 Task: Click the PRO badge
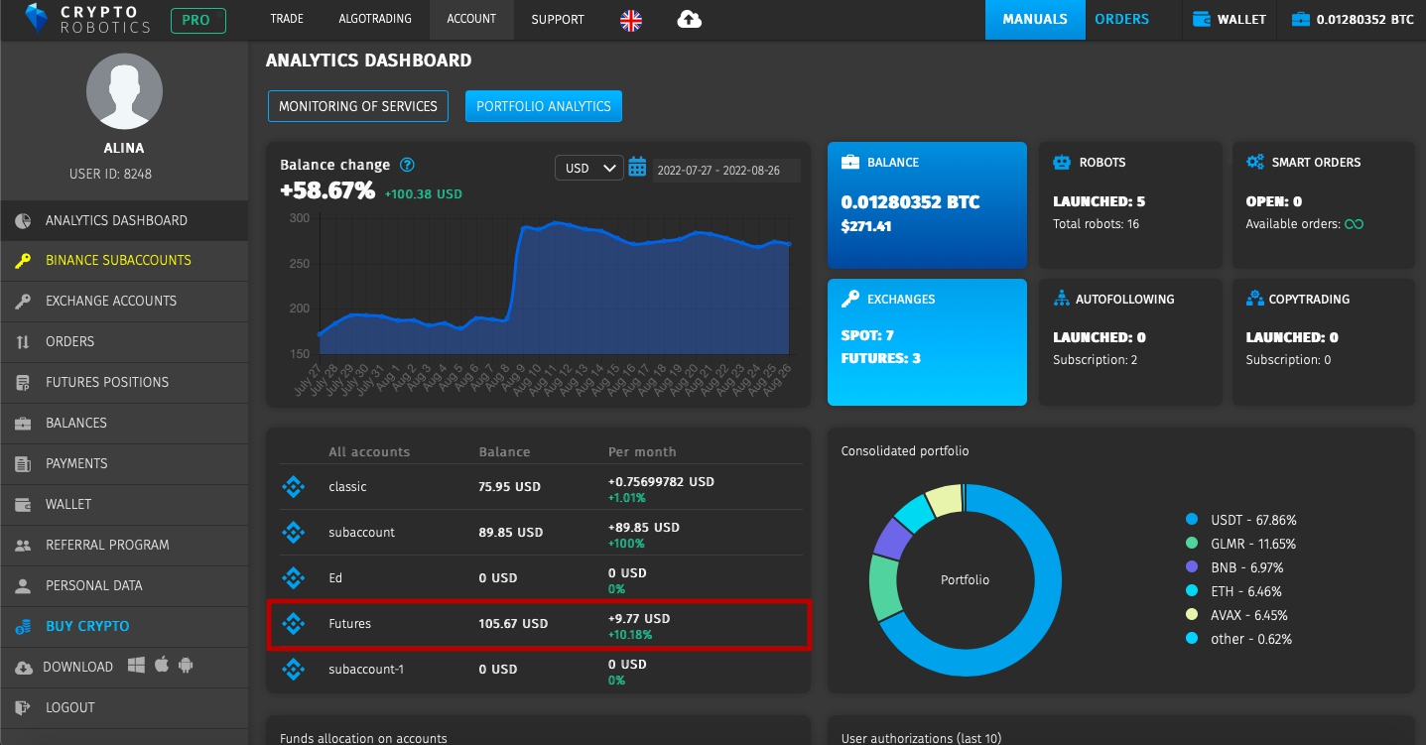(x=197, y=20)
